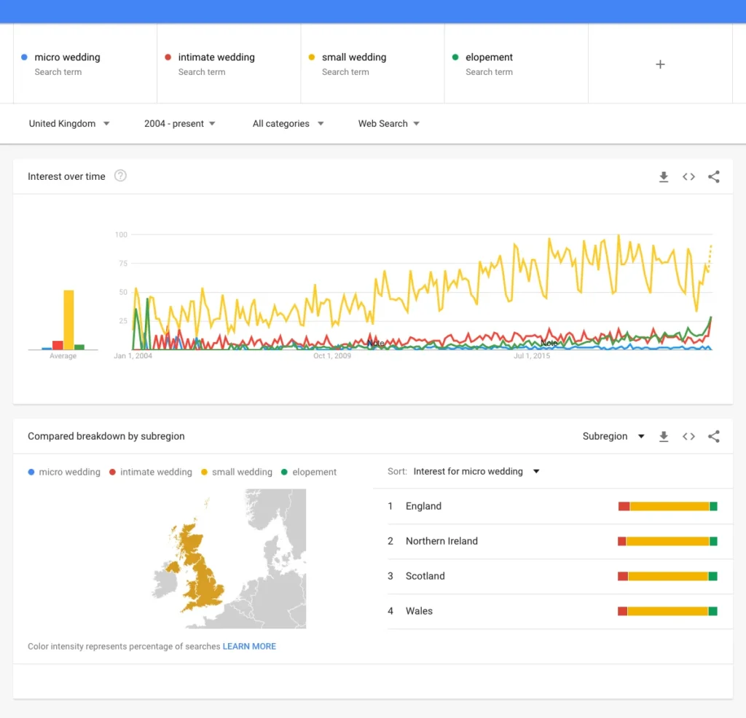Open help for Interest over time
Image resolution: width=746 pixels, height=718 pixels.
(121, 175)
